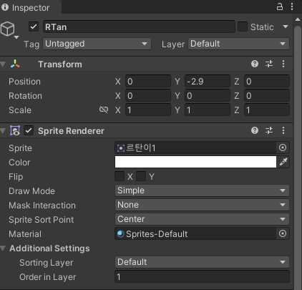Viewport: 302px width, 290px height.
Task: Click the RTan name field
Action: 139,26
